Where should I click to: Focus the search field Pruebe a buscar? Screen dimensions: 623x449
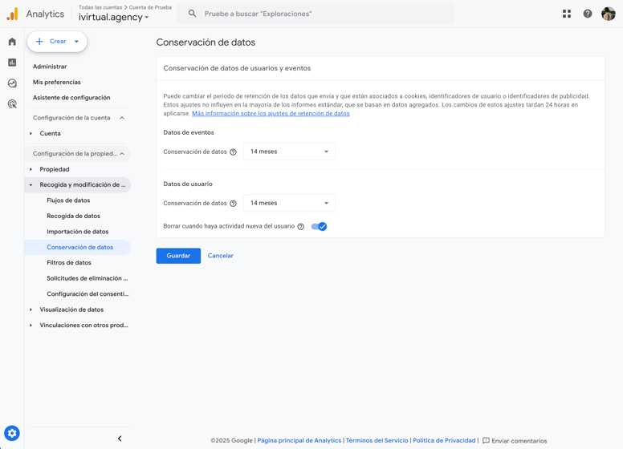(x=316, y=14)
